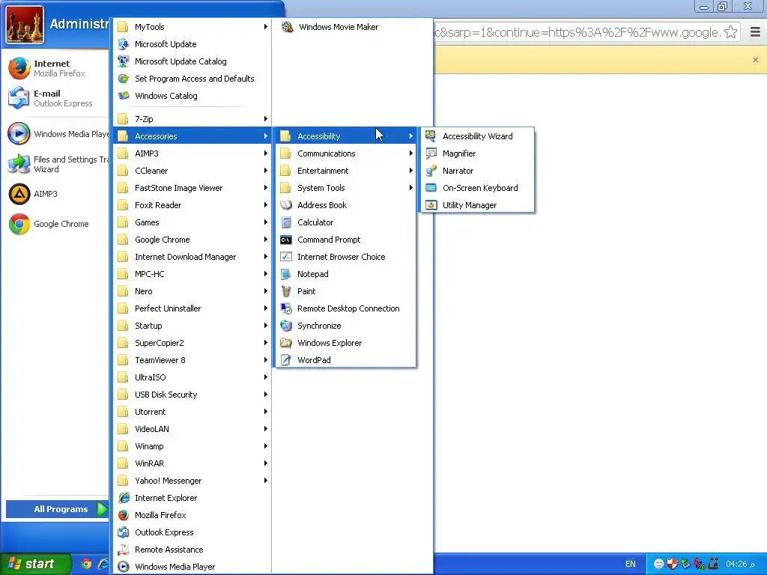The image size is (767, 575).
Task: Open the FastStone Image Viewer folder
Action: coord(192,188)
